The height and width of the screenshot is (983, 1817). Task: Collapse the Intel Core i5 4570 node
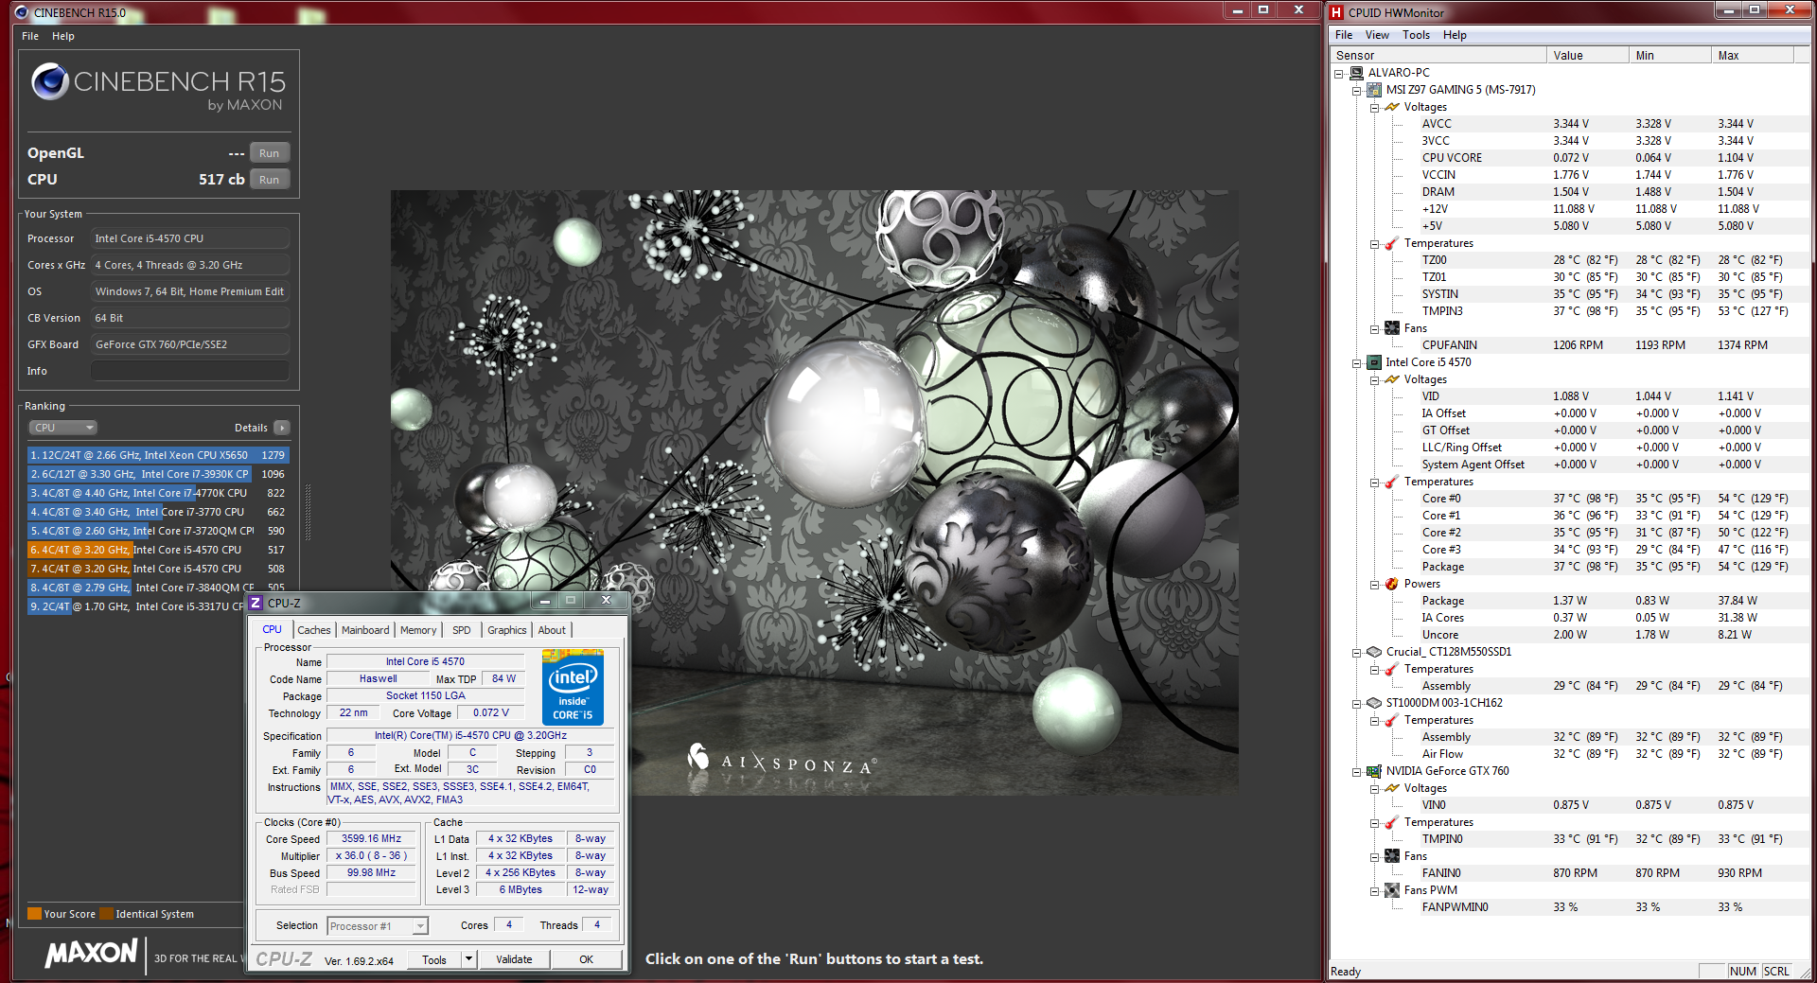point(1356,362)
